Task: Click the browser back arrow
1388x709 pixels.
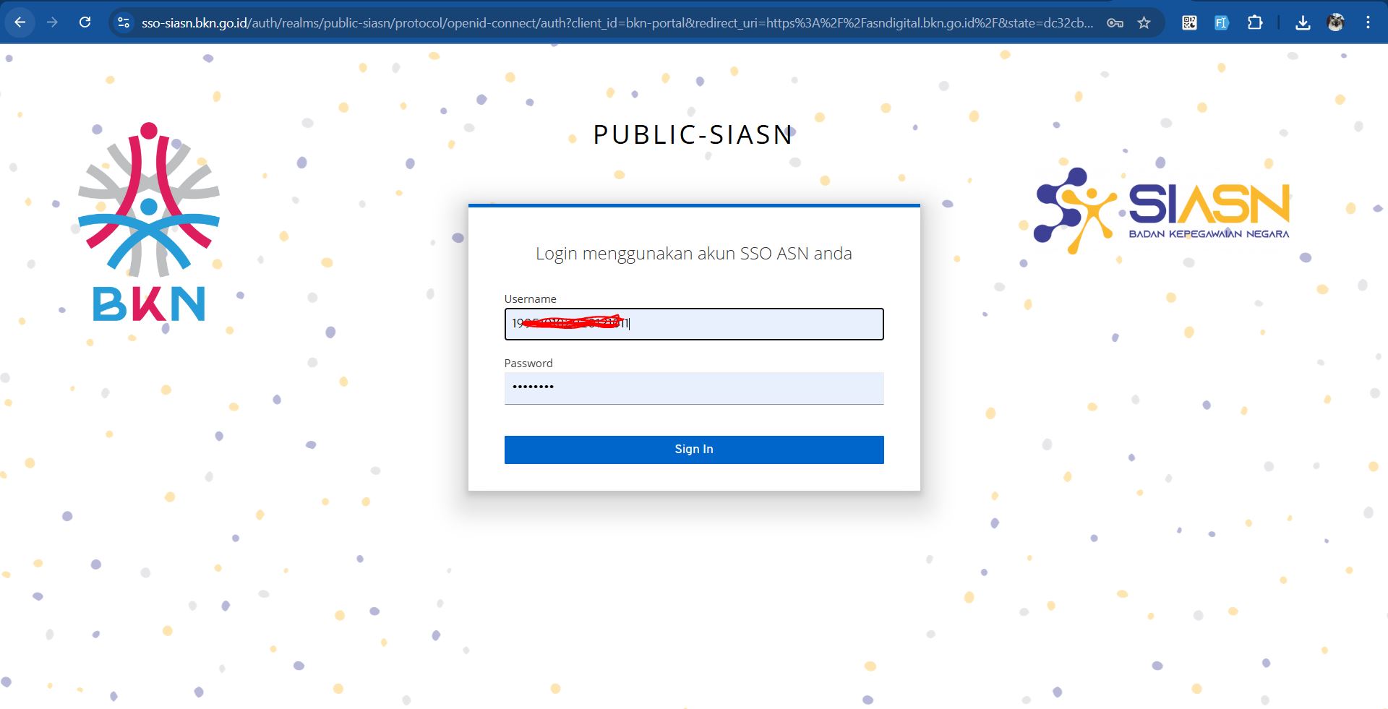Action: [20, 22]
